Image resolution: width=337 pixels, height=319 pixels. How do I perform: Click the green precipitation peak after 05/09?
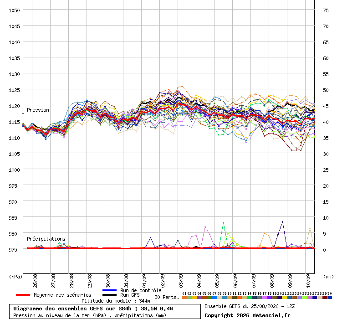tap(224, 223)
